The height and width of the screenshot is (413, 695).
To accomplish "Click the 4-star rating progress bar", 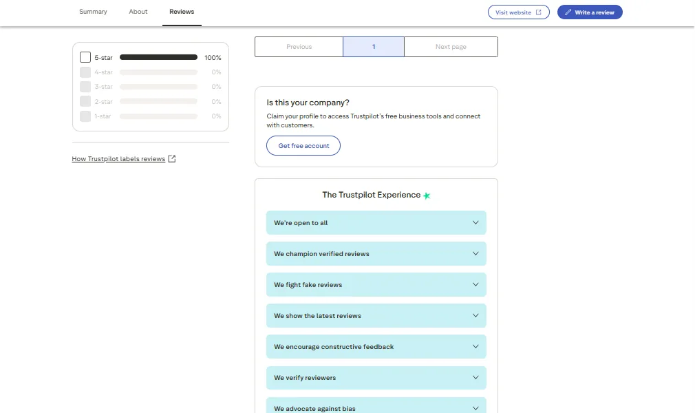I will click(x=158, y=72).
